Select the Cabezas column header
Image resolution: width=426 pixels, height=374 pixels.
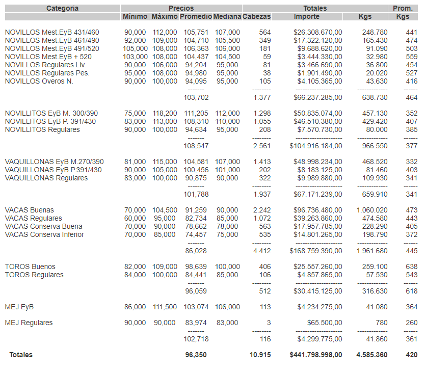257,16
